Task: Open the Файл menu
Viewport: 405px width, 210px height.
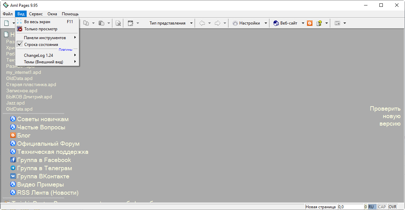Action: tap(8, 14)
